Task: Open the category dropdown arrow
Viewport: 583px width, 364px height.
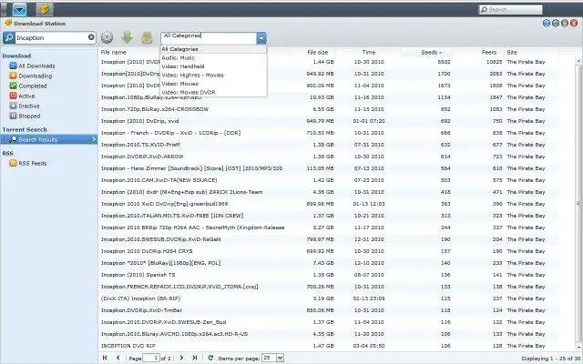Action: click(261, 38)
